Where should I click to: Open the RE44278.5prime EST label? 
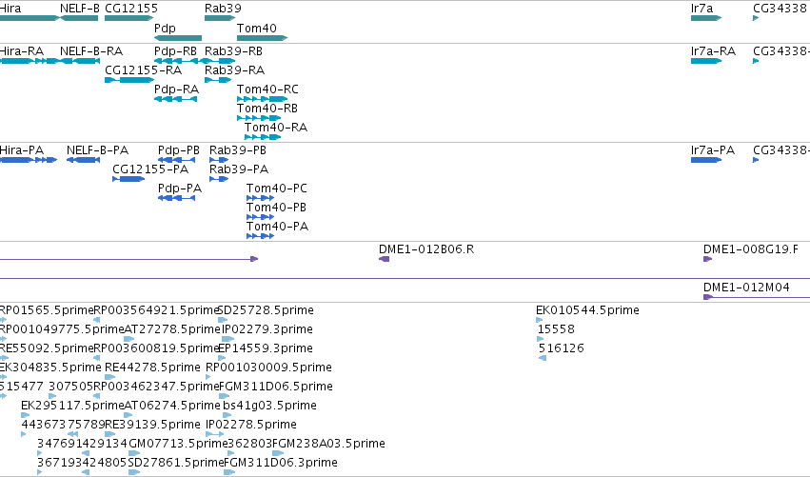pyautogui.click(x=152, y=368)
